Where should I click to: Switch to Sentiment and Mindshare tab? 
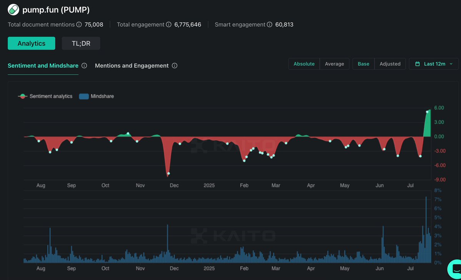(43, 66)
